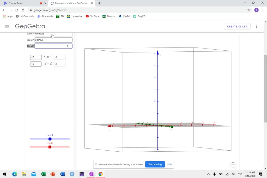Bookmark this page with the star icon
This screenshot has height=178, width=267.
(249, 10)
